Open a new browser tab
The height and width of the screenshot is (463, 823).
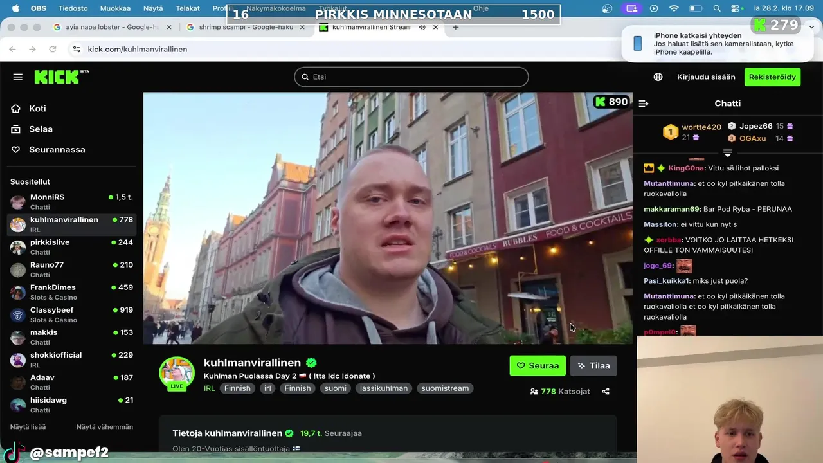click(456, 27)
